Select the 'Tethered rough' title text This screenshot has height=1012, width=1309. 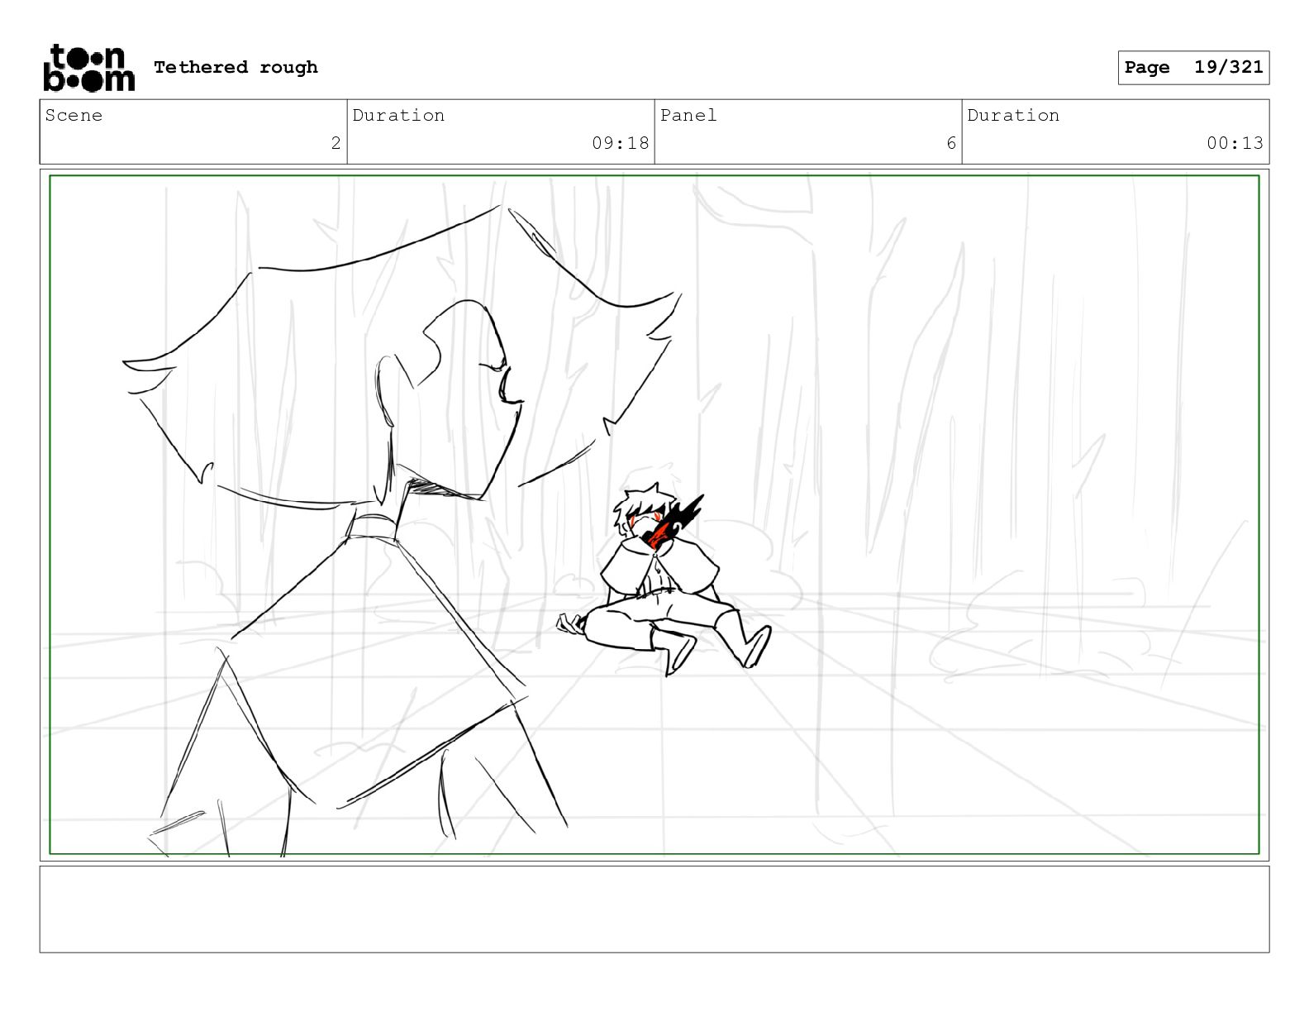[236, 67]
